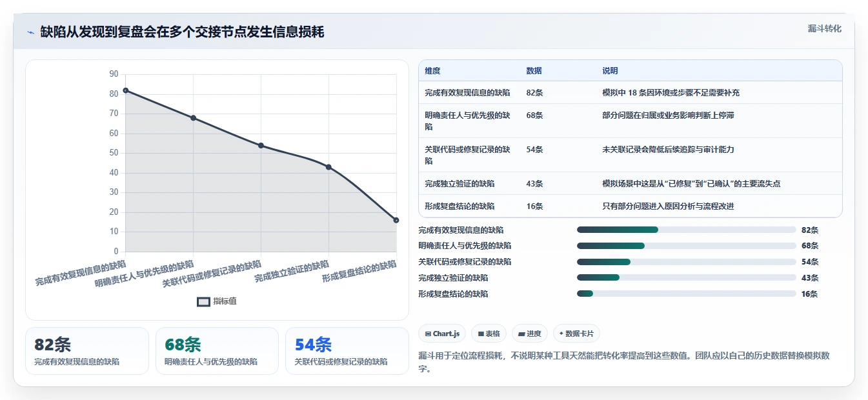Click legend color box for 指标值
This screenshot has height=400, width=868.
[x=203, y=301]
